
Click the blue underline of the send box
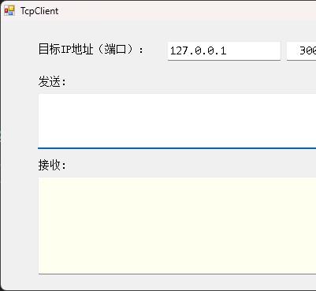177,148
